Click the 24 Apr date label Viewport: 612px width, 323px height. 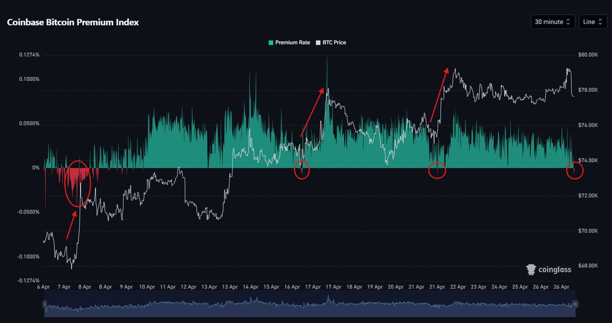coord(499,287)
